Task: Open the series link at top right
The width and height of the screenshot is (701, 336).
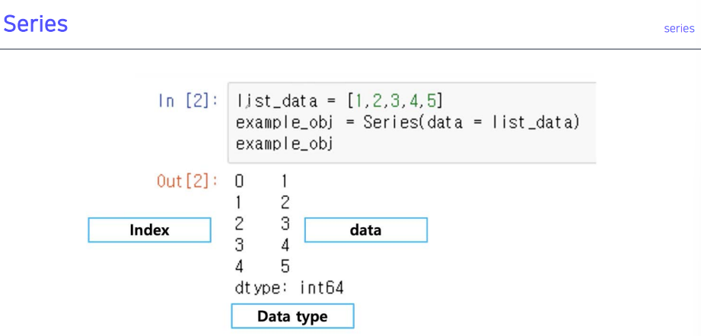Action: pos(679,29)
